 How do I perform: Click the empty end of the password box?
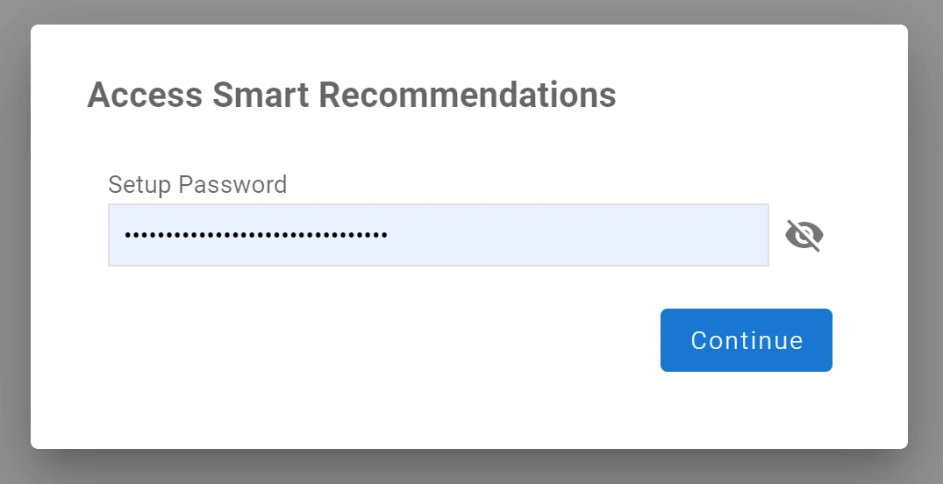[x=577, y=235]
